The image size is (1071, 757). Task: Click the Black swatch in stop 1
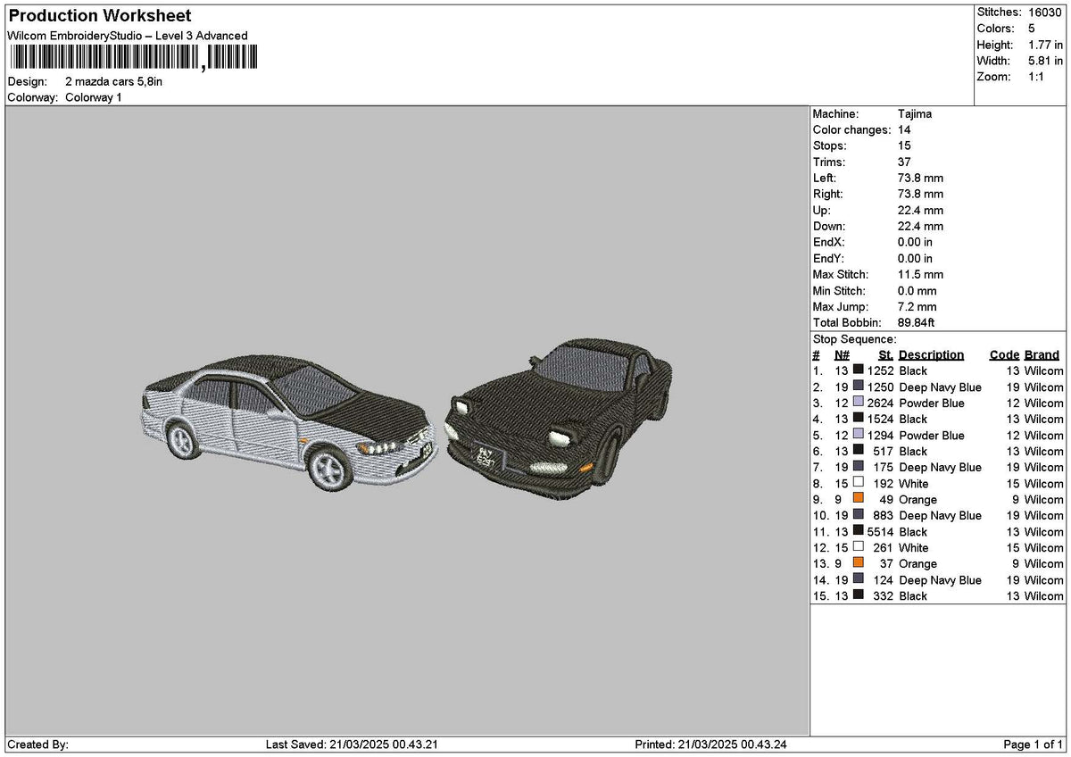point(857,370)
